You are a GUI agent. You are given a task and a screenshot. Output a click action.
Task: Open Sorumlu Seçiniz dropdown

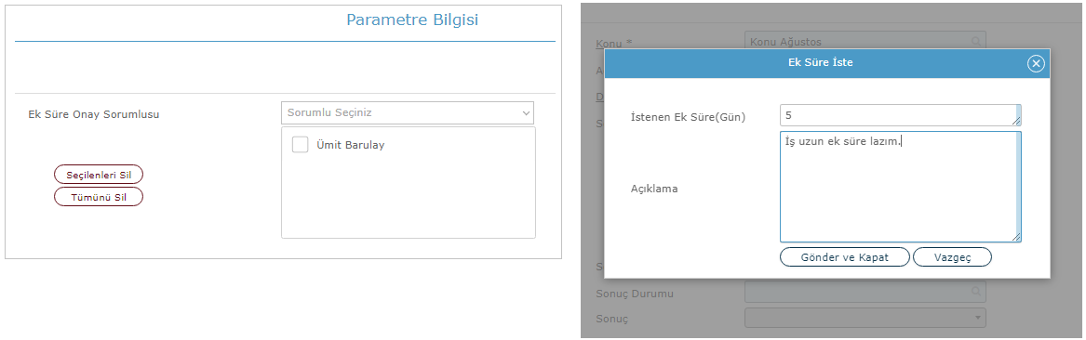(x=408, y=112)
